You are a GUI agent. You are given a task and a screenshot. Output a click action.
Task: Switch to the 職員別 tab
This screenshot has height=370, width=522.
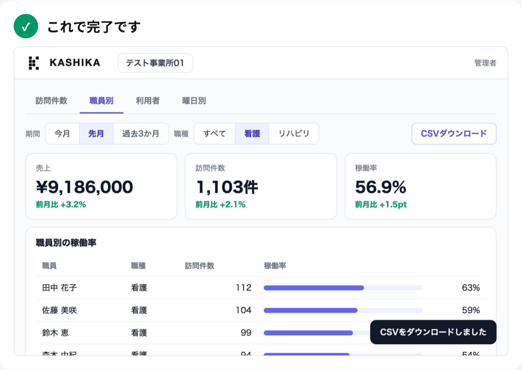101,100
